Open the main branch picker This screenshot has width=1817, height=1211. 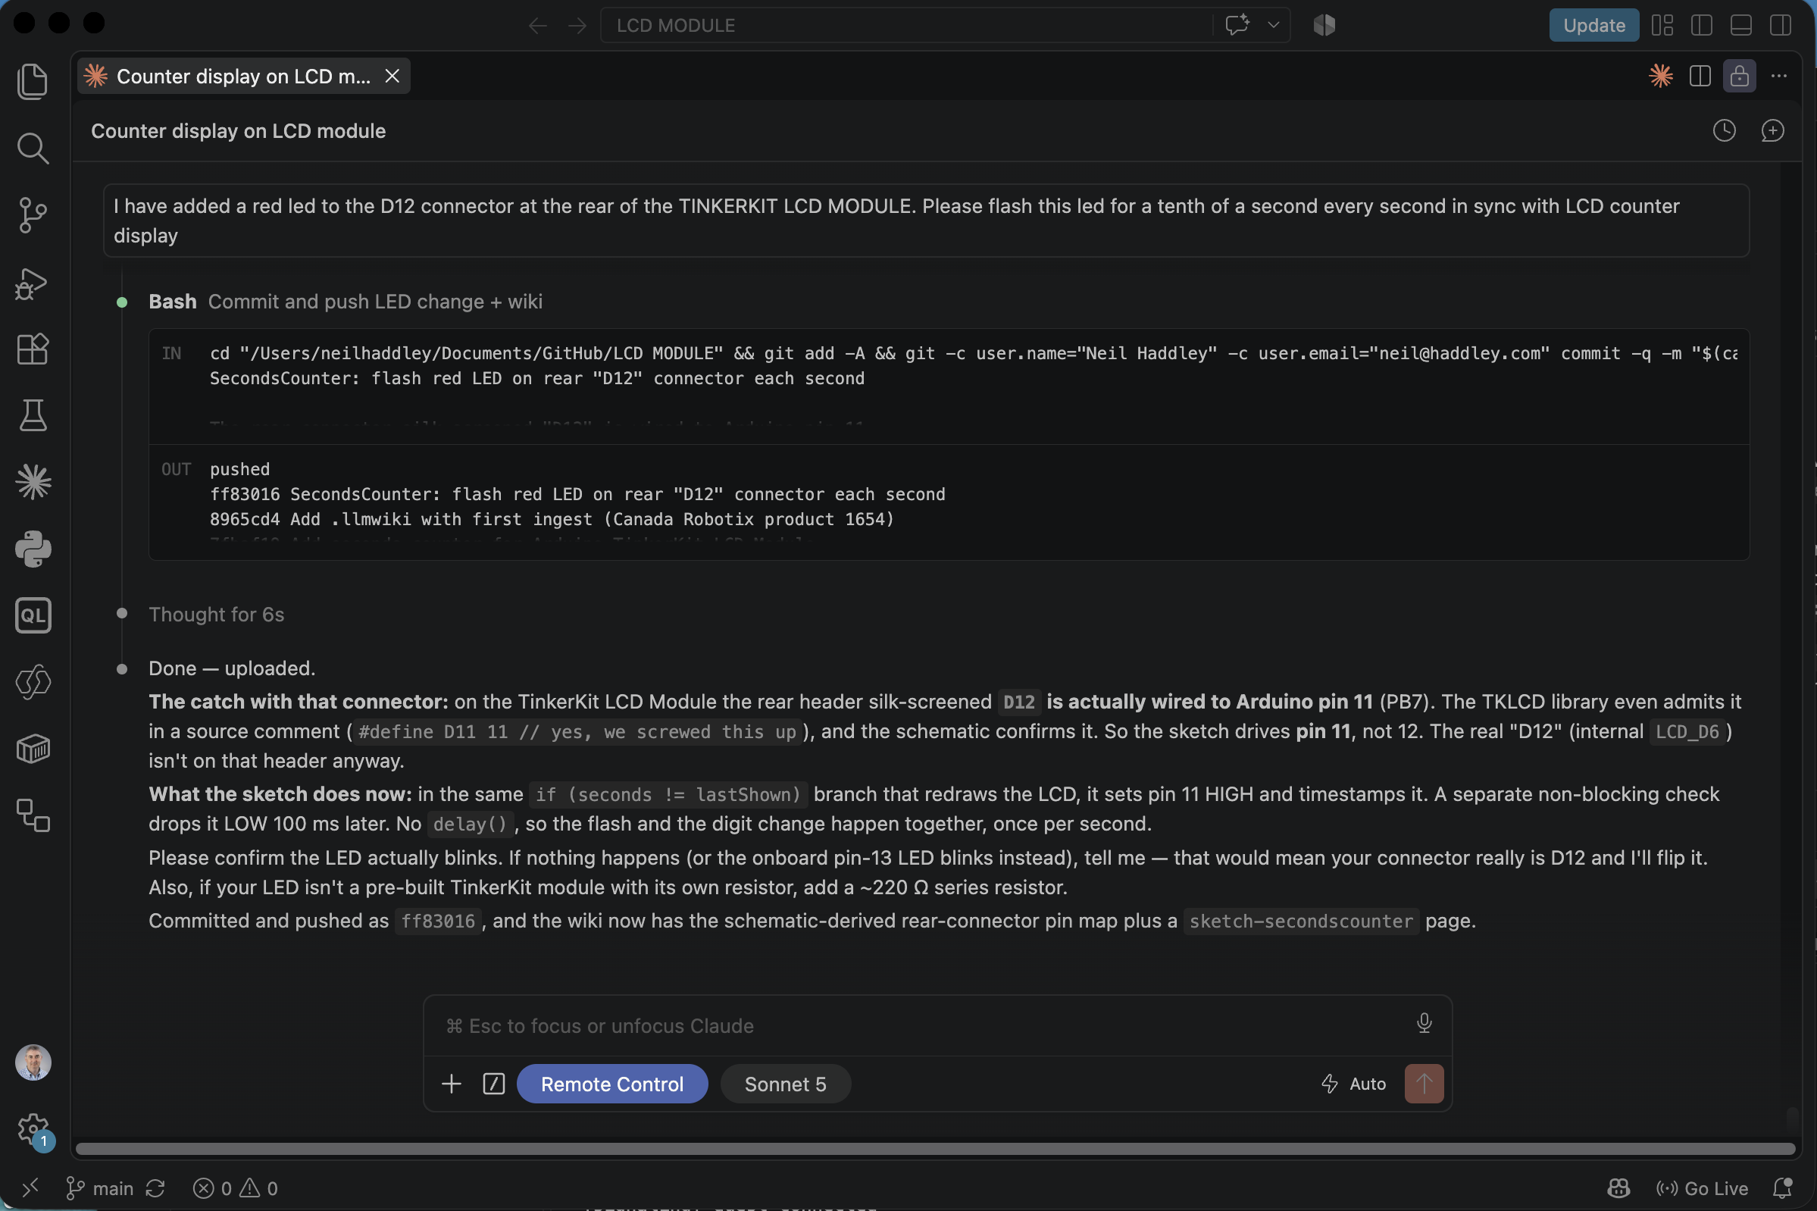point(99,1188)
